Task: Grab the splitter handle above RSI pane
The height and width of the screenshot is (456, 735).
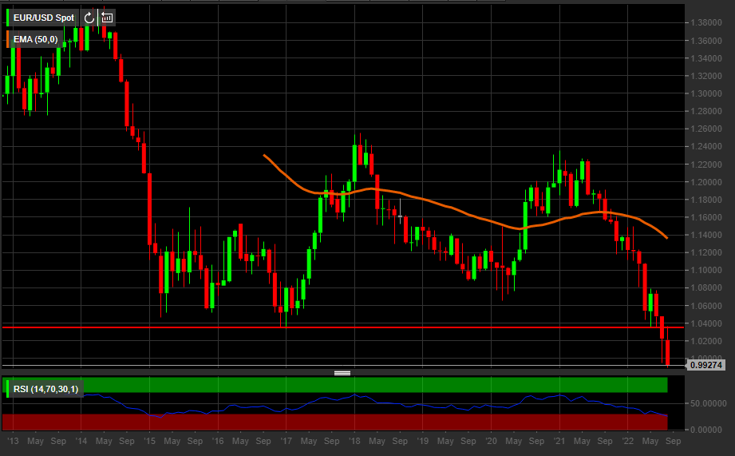Action: [x=342, y=372]
